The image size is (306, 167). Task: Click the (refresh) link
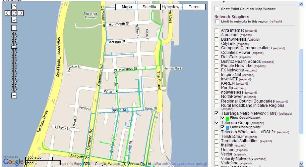pyautogui.click(x=276, y=21)
